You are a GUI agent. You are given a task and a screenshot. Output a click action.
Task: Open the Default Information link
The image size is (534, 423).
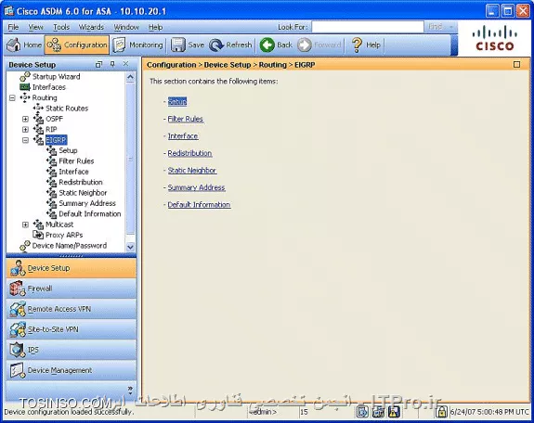click(200, 204)
